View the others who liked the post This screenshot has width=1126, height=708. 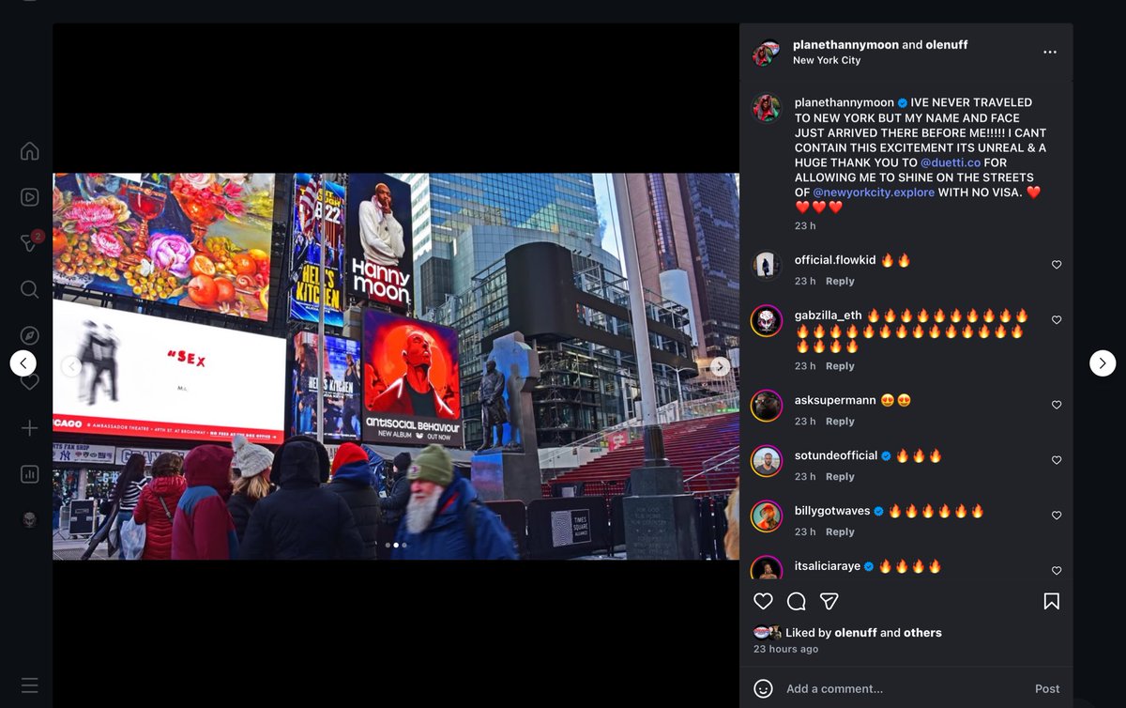(x=922, y=633)
